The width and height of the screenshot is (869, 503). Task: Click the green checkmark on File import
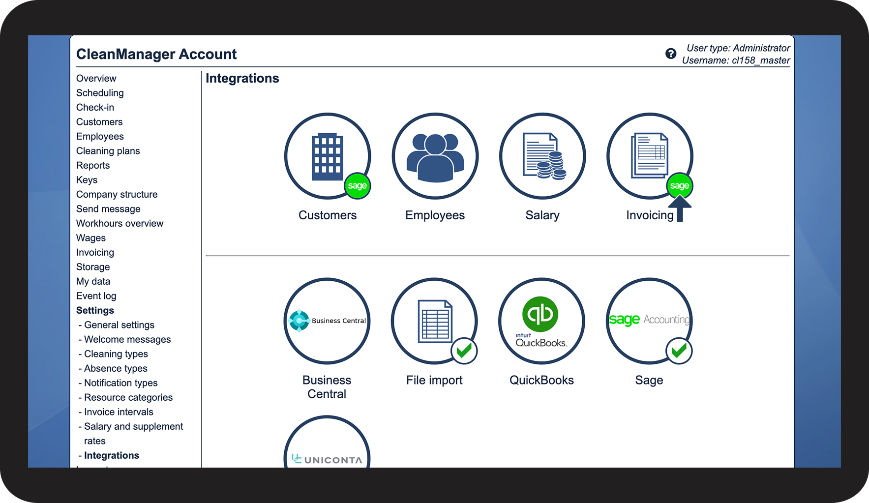464,351
